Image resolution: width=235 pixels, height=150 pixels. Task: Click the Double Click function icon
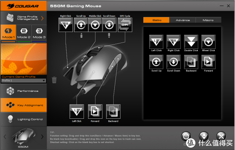(191, 42)
